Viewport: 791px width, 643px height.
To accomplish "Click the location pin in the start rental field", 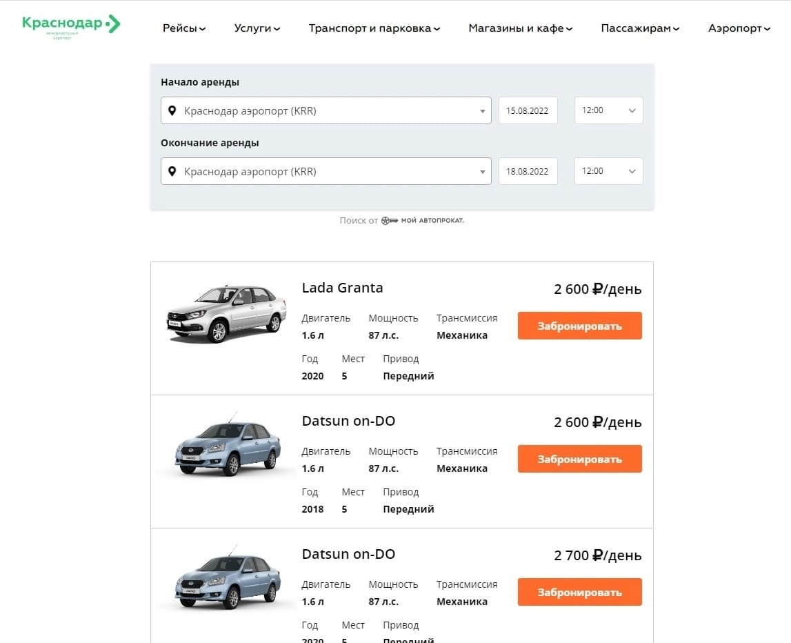I will coord(172,110).
